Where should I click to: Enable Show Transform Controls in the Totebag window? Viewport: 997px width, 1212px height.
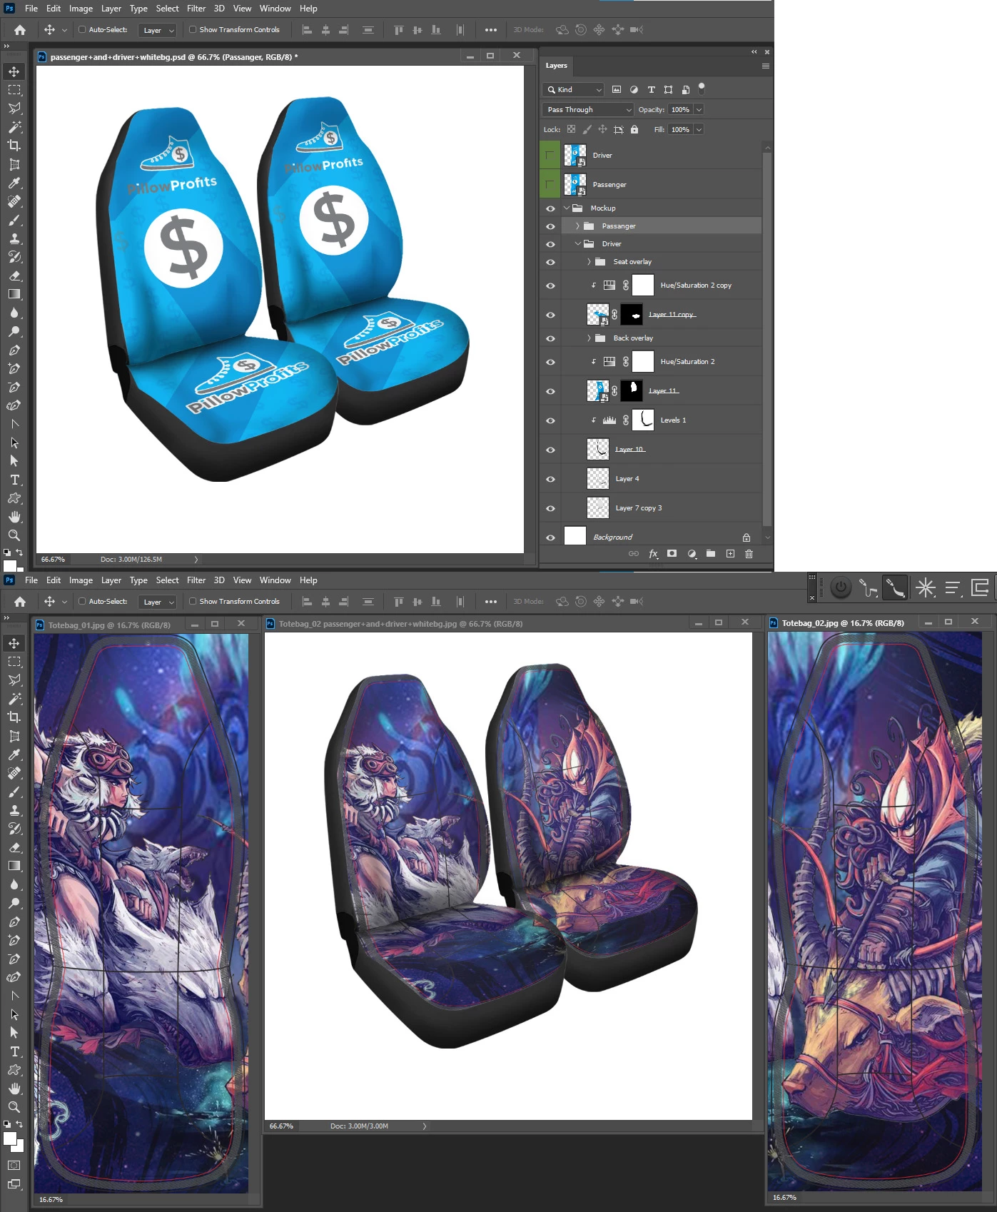193,601
